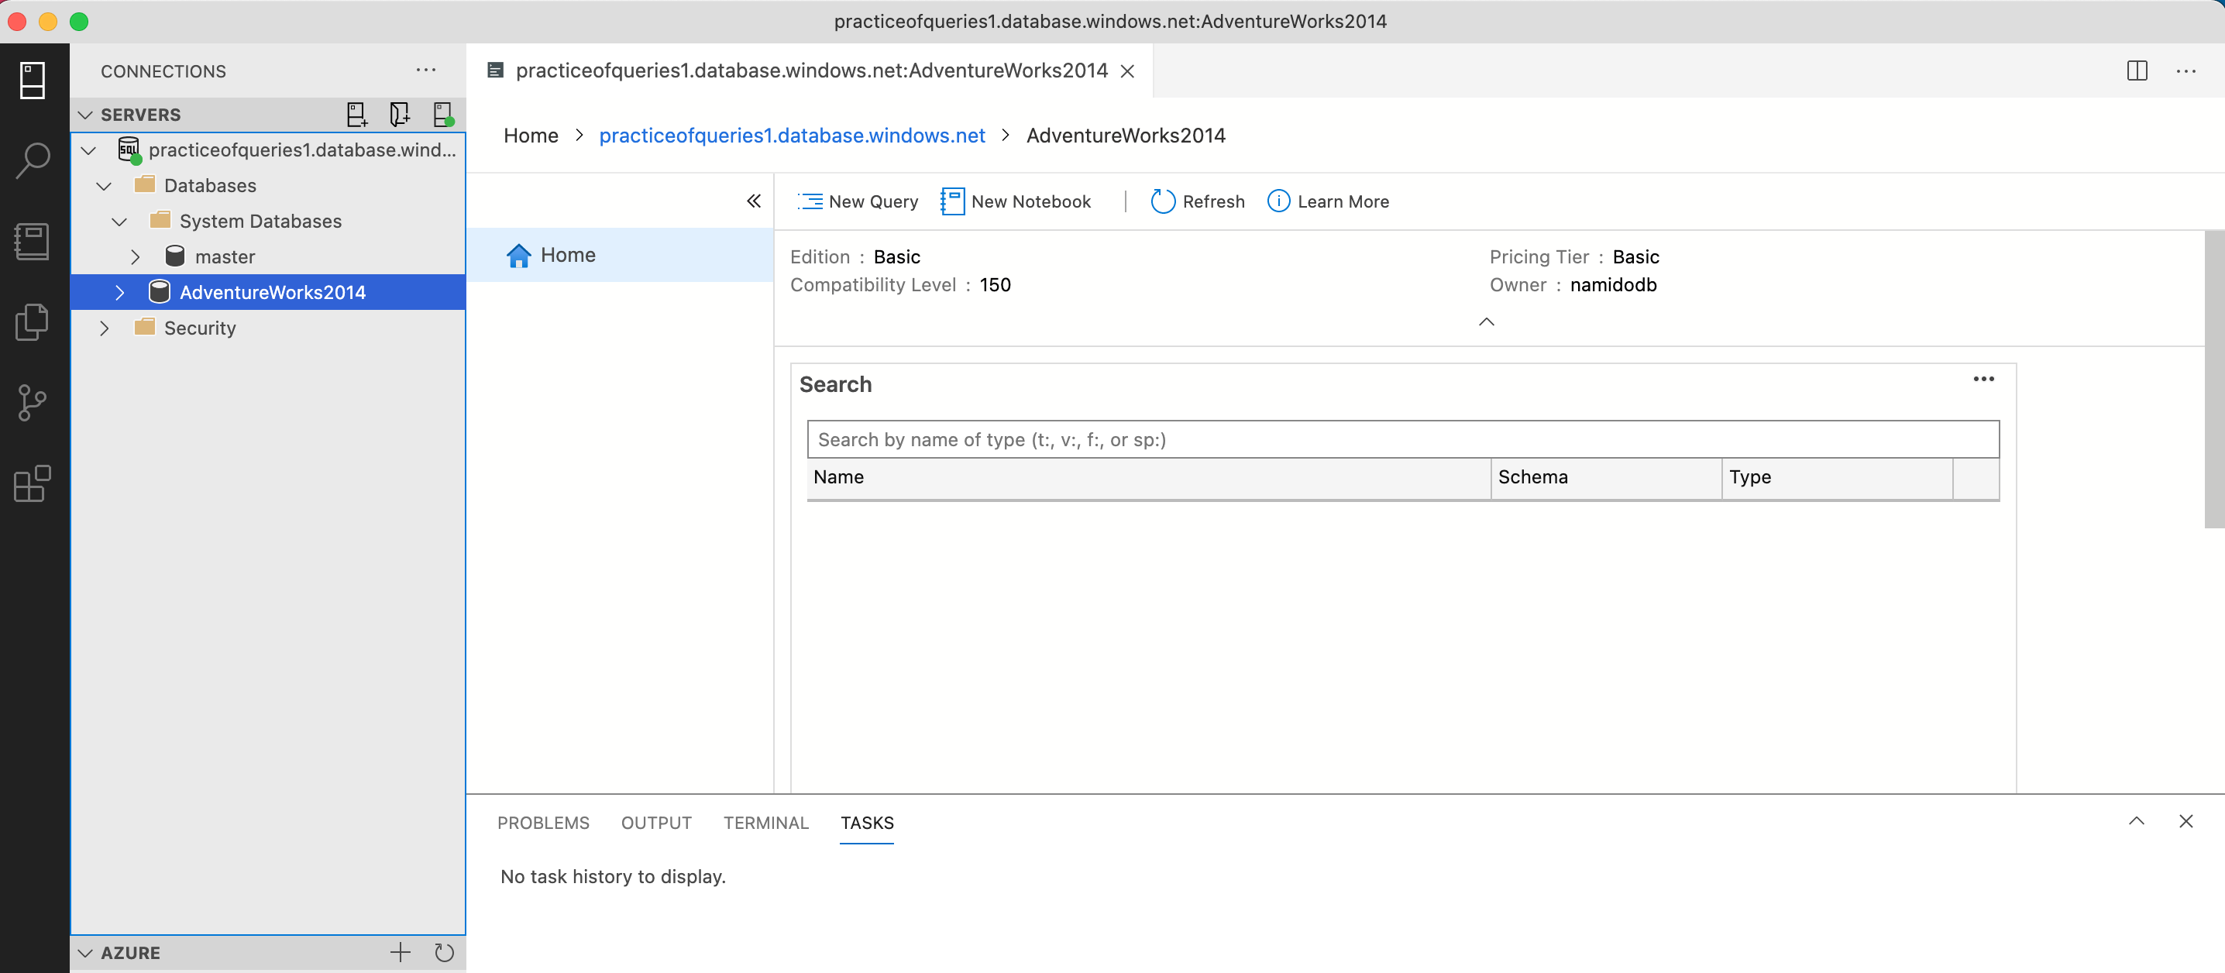Click the search by name input field
The image size is (2225, 973).
click(x=1401, y=439)
